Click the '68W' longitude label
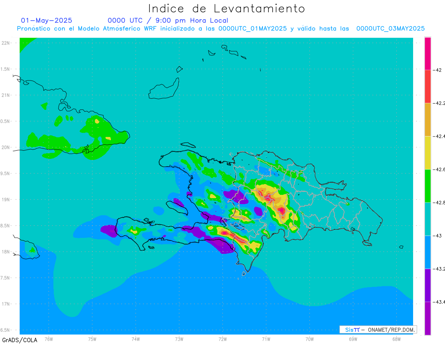The width and height of the screenshot is (445, 344). pyautogui.click(x=396, y=339)
